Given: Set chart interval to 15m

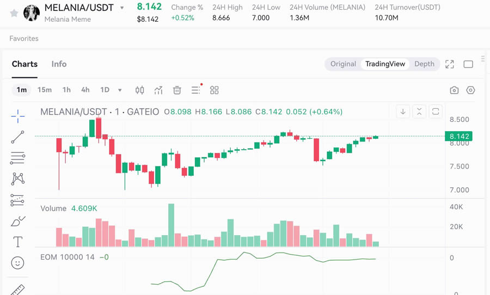Looking at the screenshot, I should 45,90.
